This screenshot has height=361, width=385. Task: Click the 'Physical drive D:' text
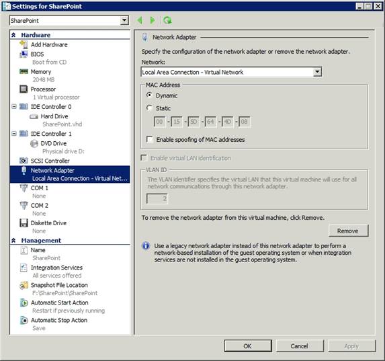tap(63, 151)
